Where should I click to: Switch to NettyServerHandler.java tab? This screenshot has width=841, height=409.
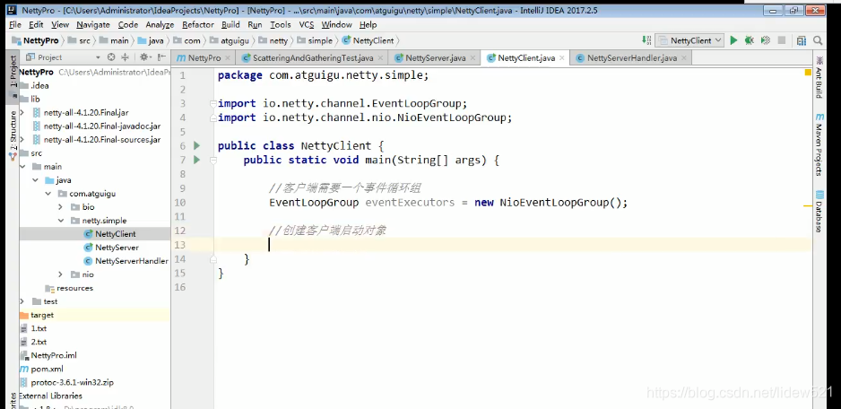[x=631, y=58]
